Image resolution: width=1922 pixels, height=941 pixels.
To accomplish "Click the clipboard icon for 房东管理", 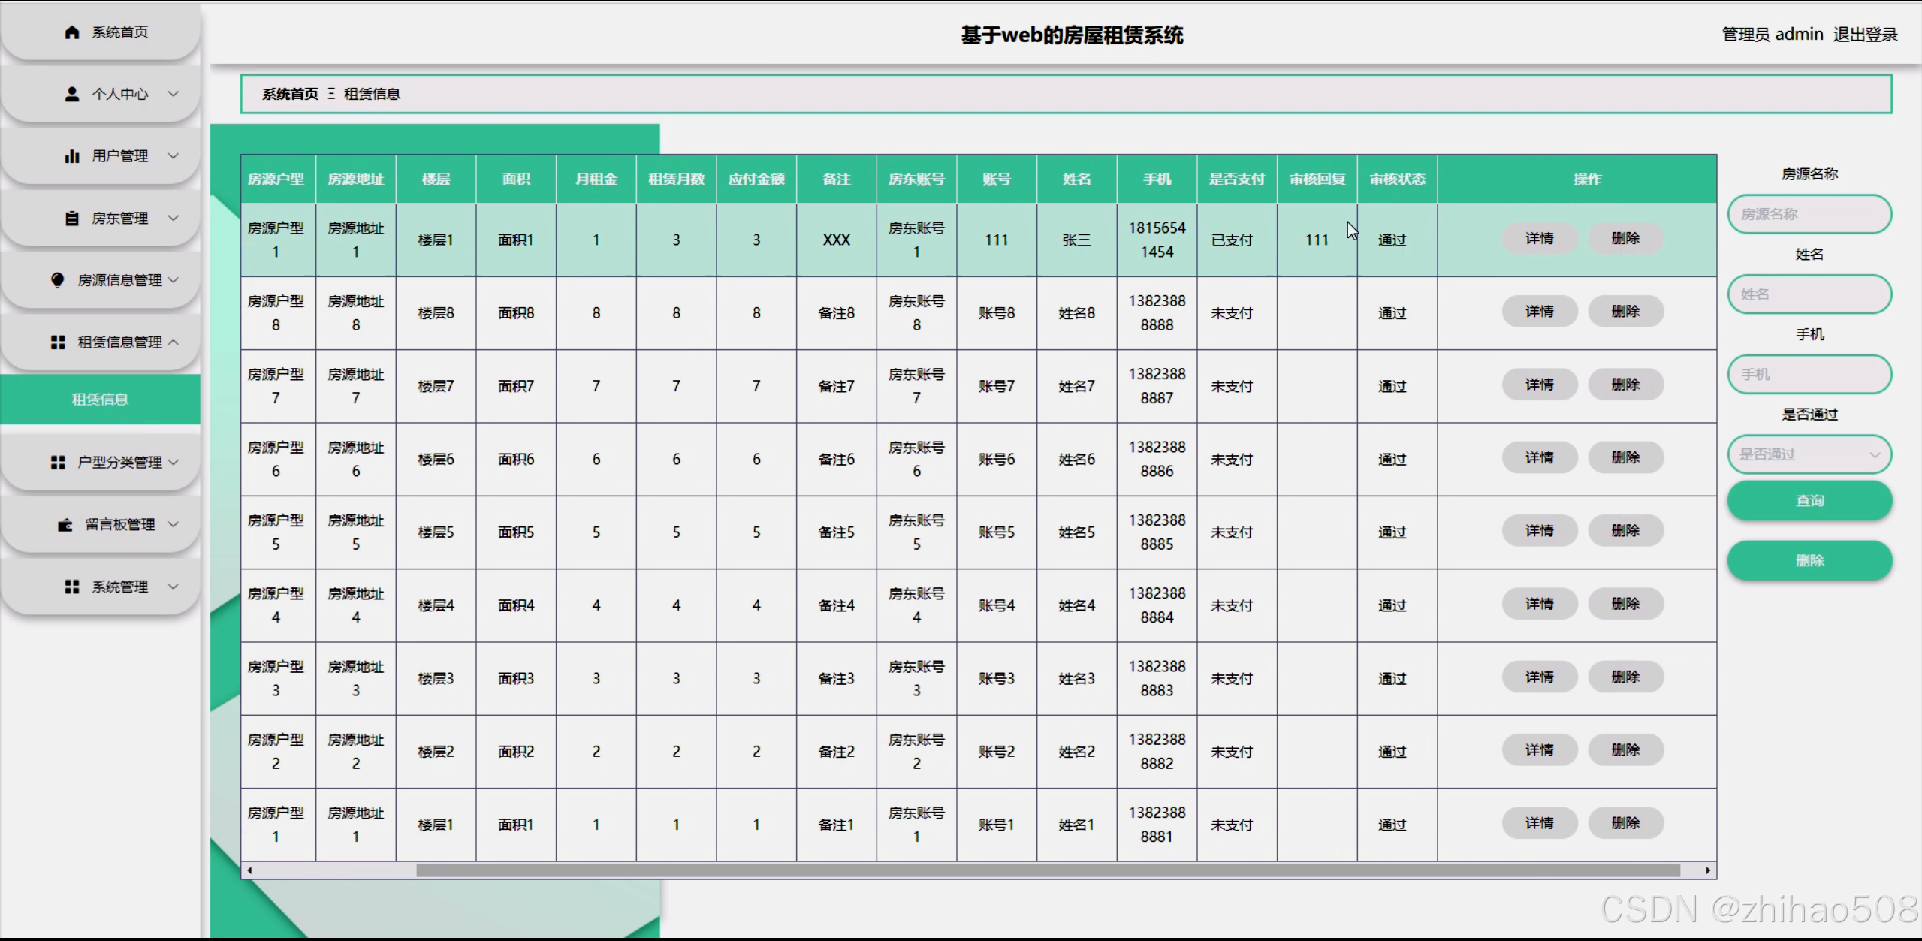I will [72, 219].
